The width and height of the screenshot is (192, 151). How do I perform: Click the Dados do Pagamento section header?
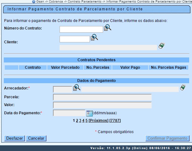tap(96, 81)
